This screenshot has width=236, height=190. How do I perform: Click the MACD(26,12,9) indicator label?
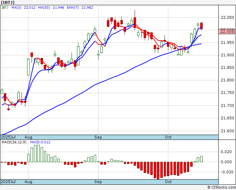tap(14, 142)
